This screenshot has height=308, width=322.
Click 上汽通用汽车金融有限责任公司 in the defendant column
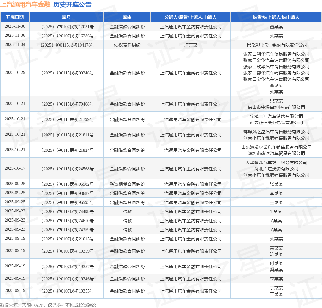point(276,45)
